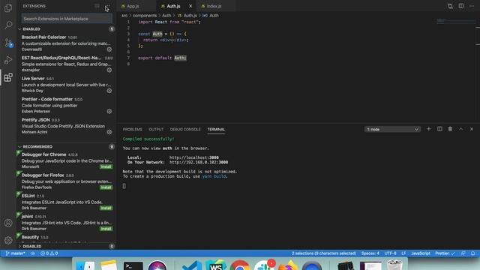
Task: Open errors and warnings status indicator
Action: [49, 253]
